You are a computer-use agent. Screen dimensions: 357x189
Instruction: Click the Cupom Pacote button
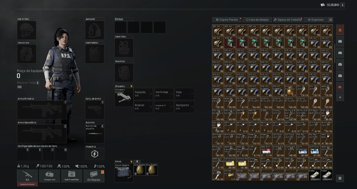tap(227, 20)
